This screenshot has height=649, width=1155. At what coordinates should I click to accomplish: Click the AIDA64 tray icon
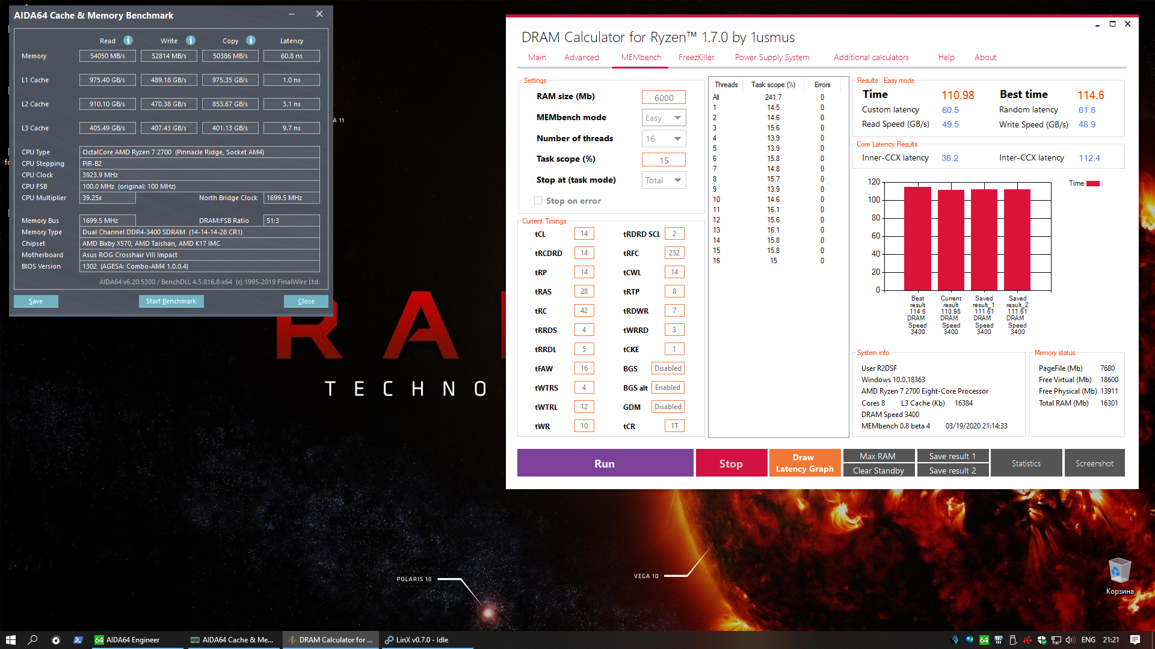tap(984, 640)
